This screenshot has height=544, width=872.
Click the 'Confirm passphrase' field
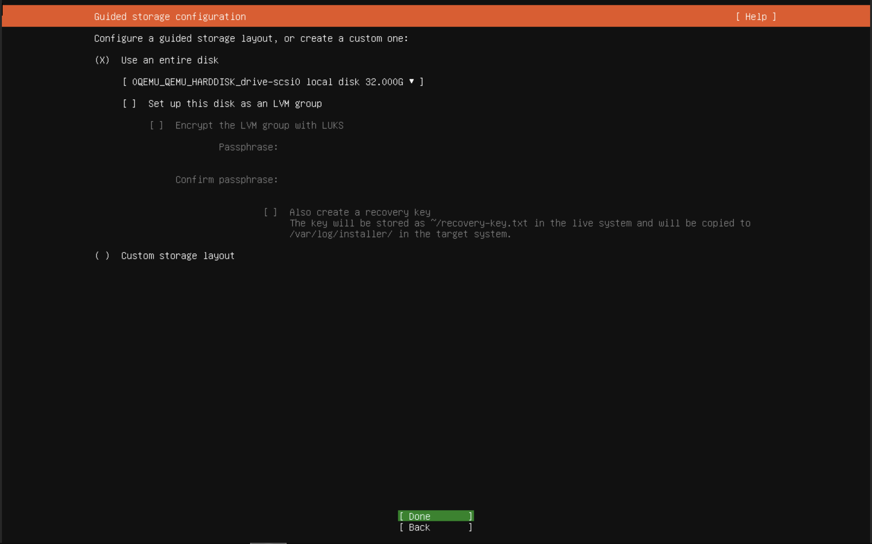tap(342, 179)
